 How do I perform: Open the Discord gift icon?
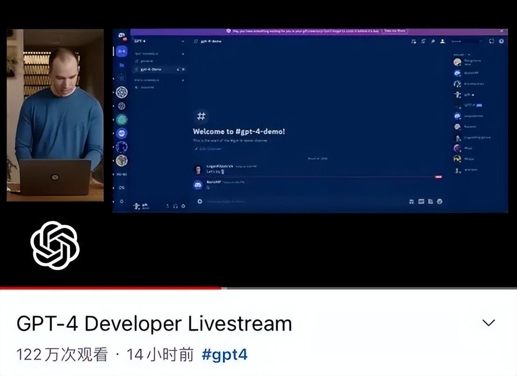click(x=411, y=201)
